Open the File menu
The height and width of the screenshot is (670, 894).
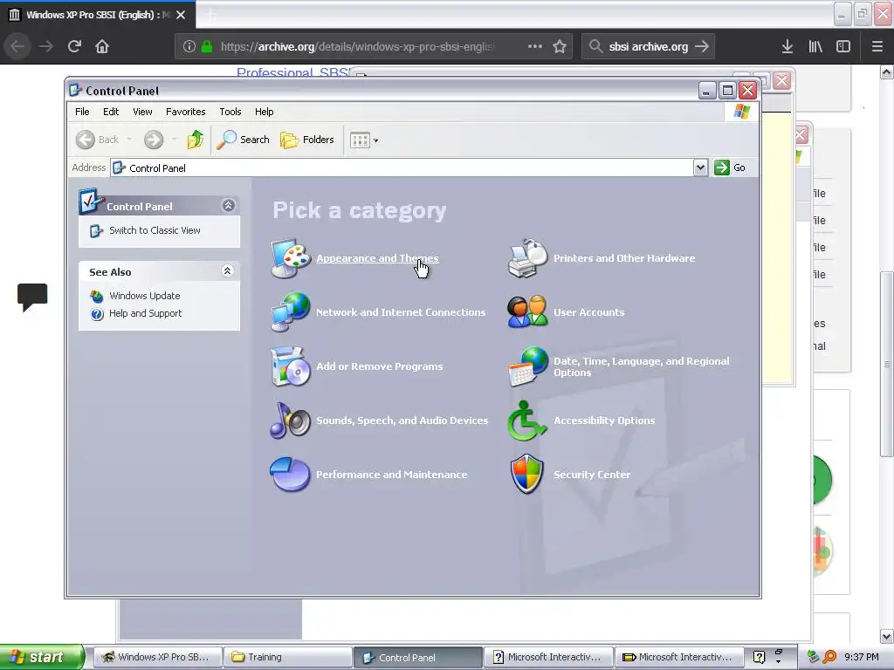click(x=82, y=112)
